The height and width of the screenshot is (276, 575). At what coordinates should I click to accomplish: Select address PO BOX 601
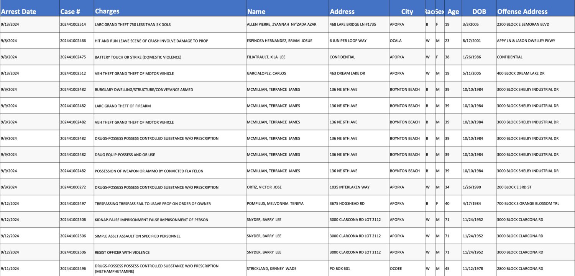coord(359,268)
